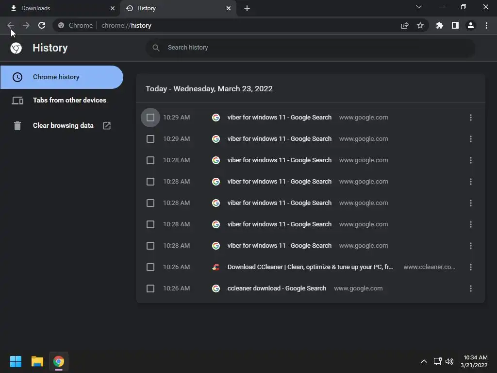Click the History page heading
Viewport: 497px width, 373px height.
tap(50, 48)
